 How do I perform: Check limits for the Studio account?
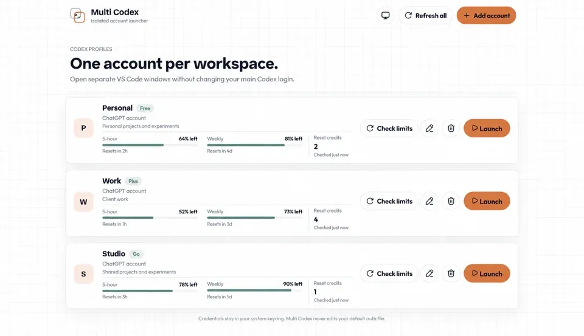389,273
